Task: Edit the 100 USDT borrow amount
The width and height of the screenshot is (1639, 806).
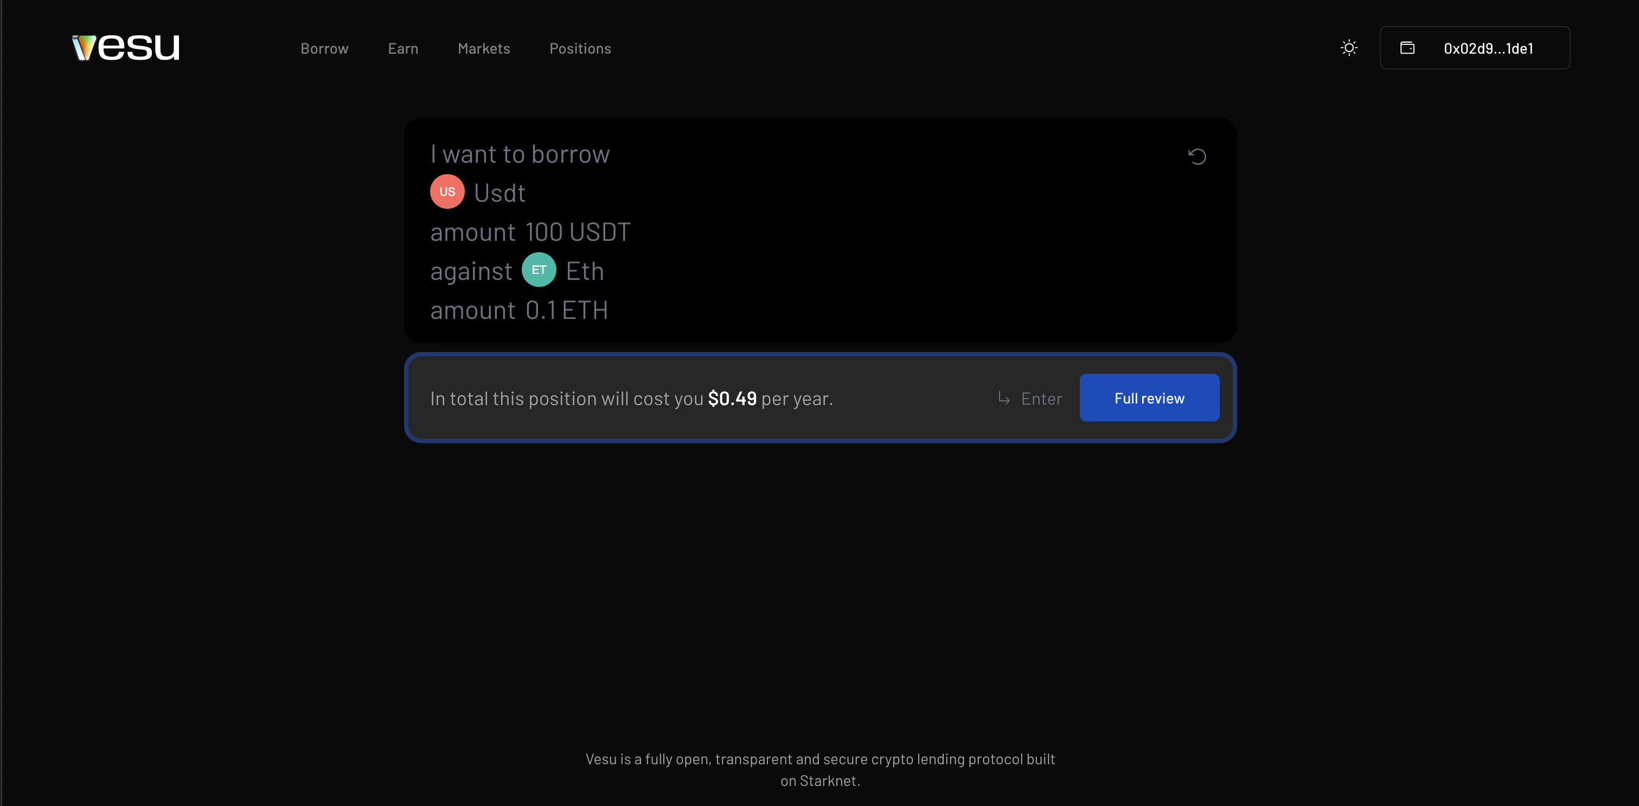Action: point(578,232)
